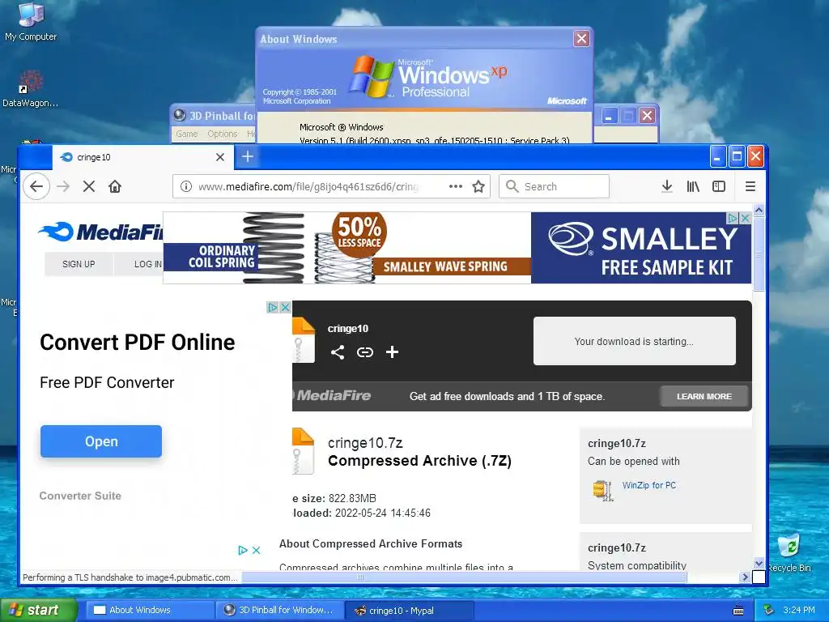This screenshot has height=622, width=829.
Task: Click the horizontal scrollbar thumb
Action: 464,577
